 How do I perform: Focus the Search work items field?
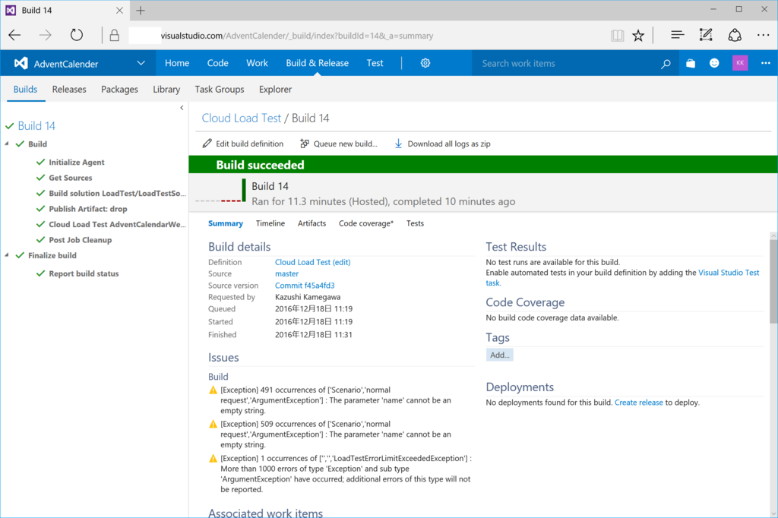click(565, 64)
